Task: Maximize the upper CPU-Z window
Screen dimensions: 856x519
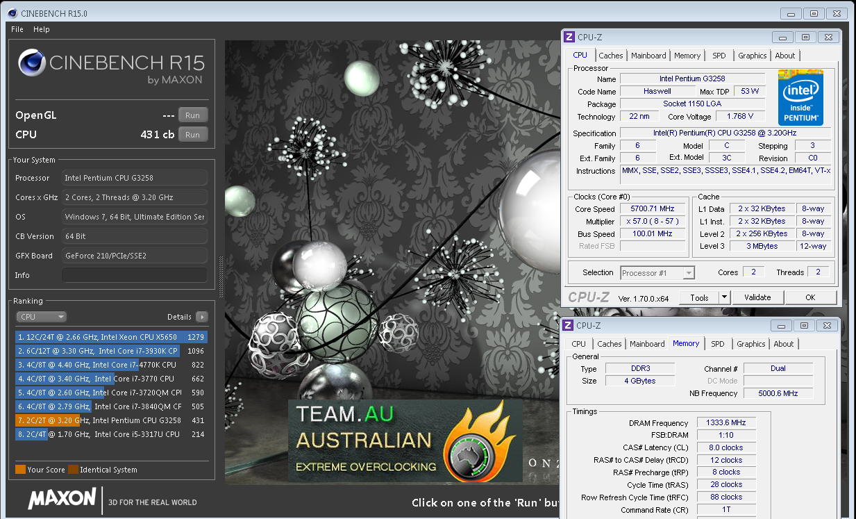Action: tap(805, 38)
